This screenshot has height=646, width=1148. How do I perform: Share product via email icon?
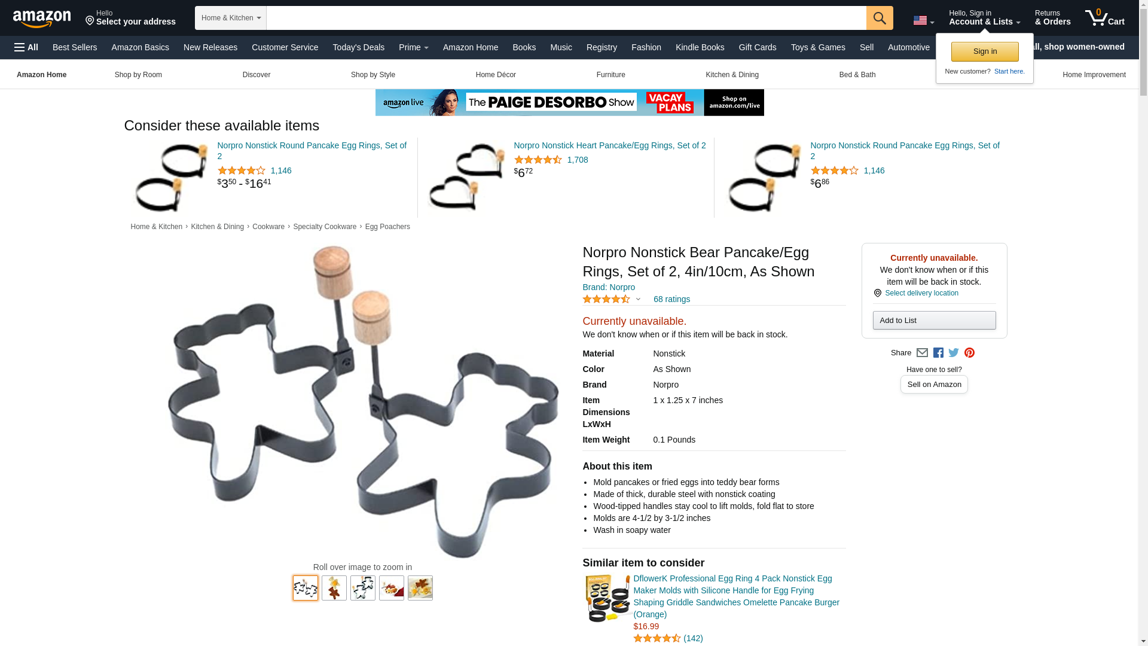click(x=922, y=353)
